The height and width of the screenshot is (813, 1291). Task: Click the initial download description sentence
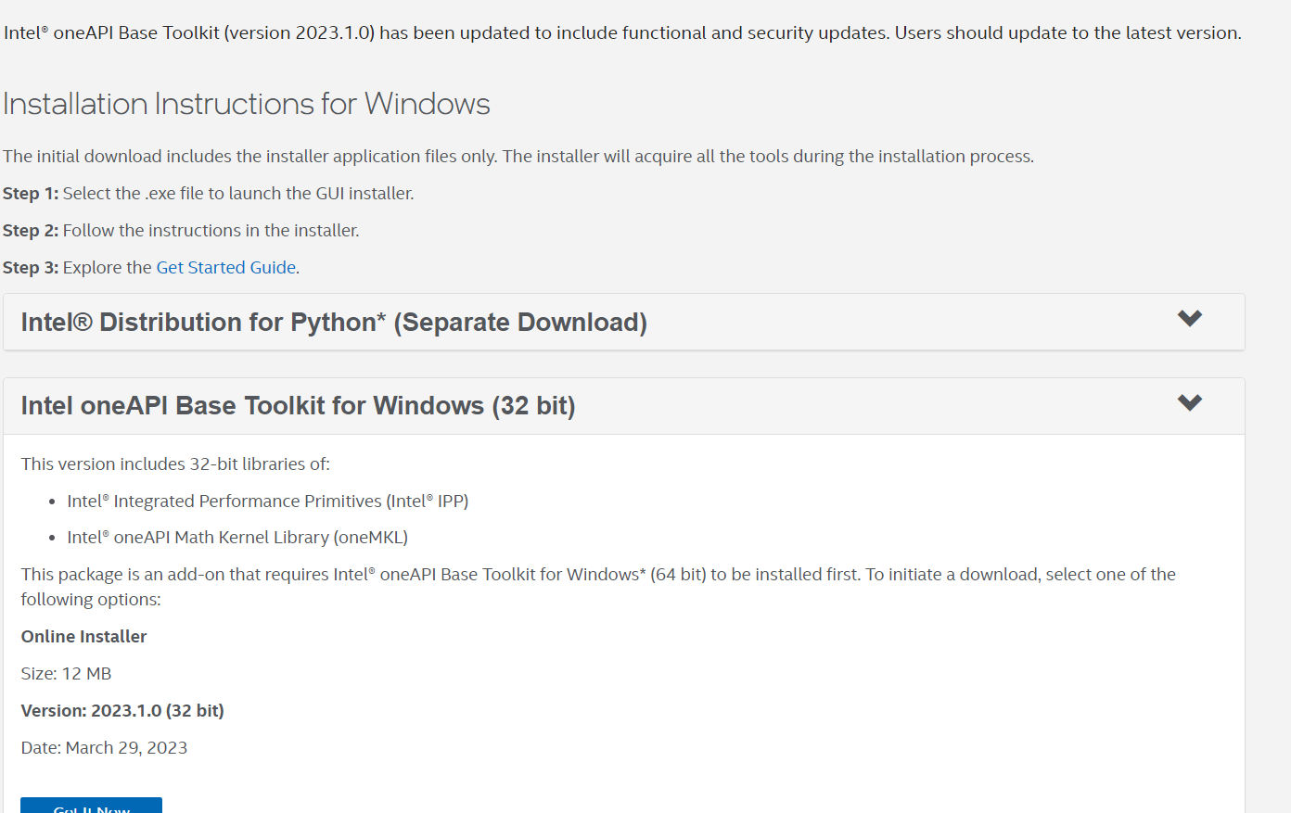518,157
